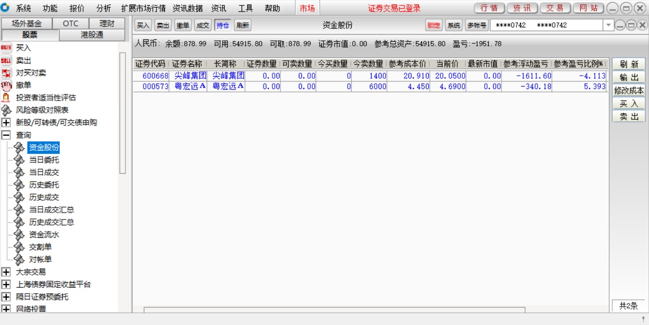Image resolution: width=649 pixels, height=325 pixels.
Task: Open the 工具 menu
Action: 246,8
